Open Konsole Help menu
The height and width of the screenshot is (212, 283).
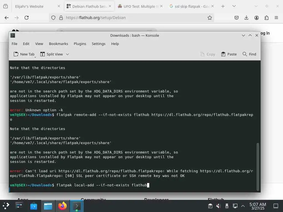115,44
